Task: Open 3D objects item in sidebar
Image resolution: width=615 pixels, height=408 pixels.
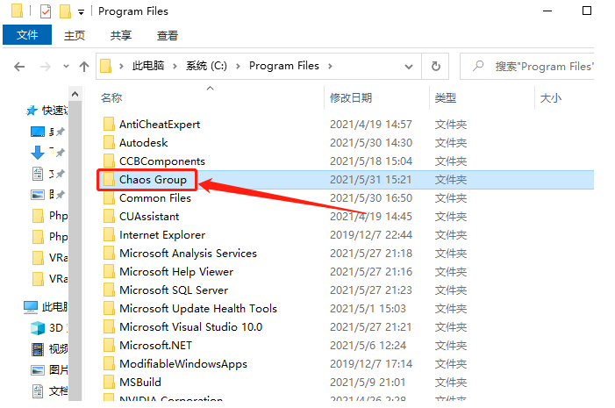Action: coord(48,327)
